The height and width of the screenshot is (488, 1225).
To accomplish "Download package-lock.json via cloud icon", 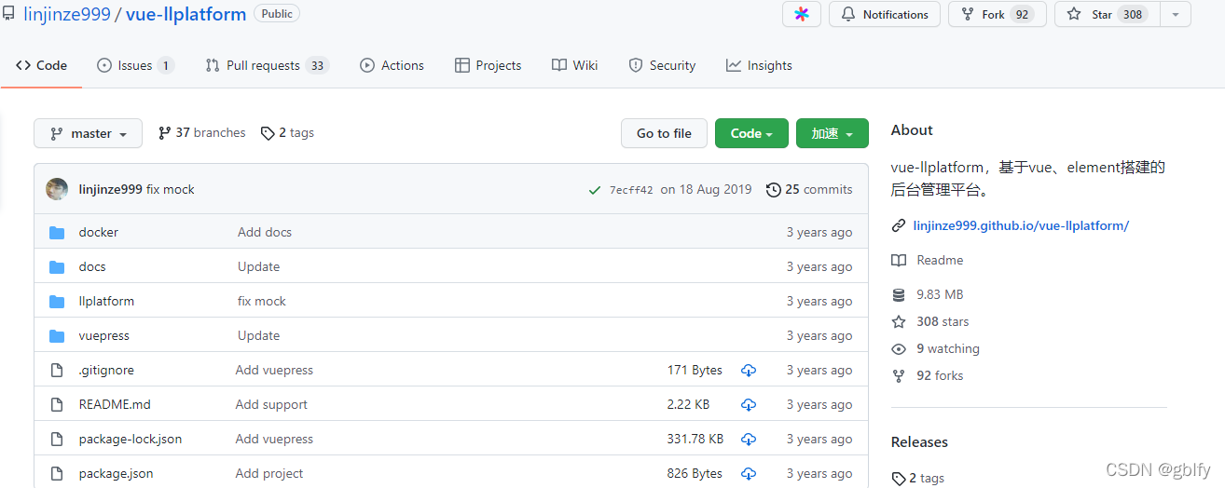I will point(749,439).
